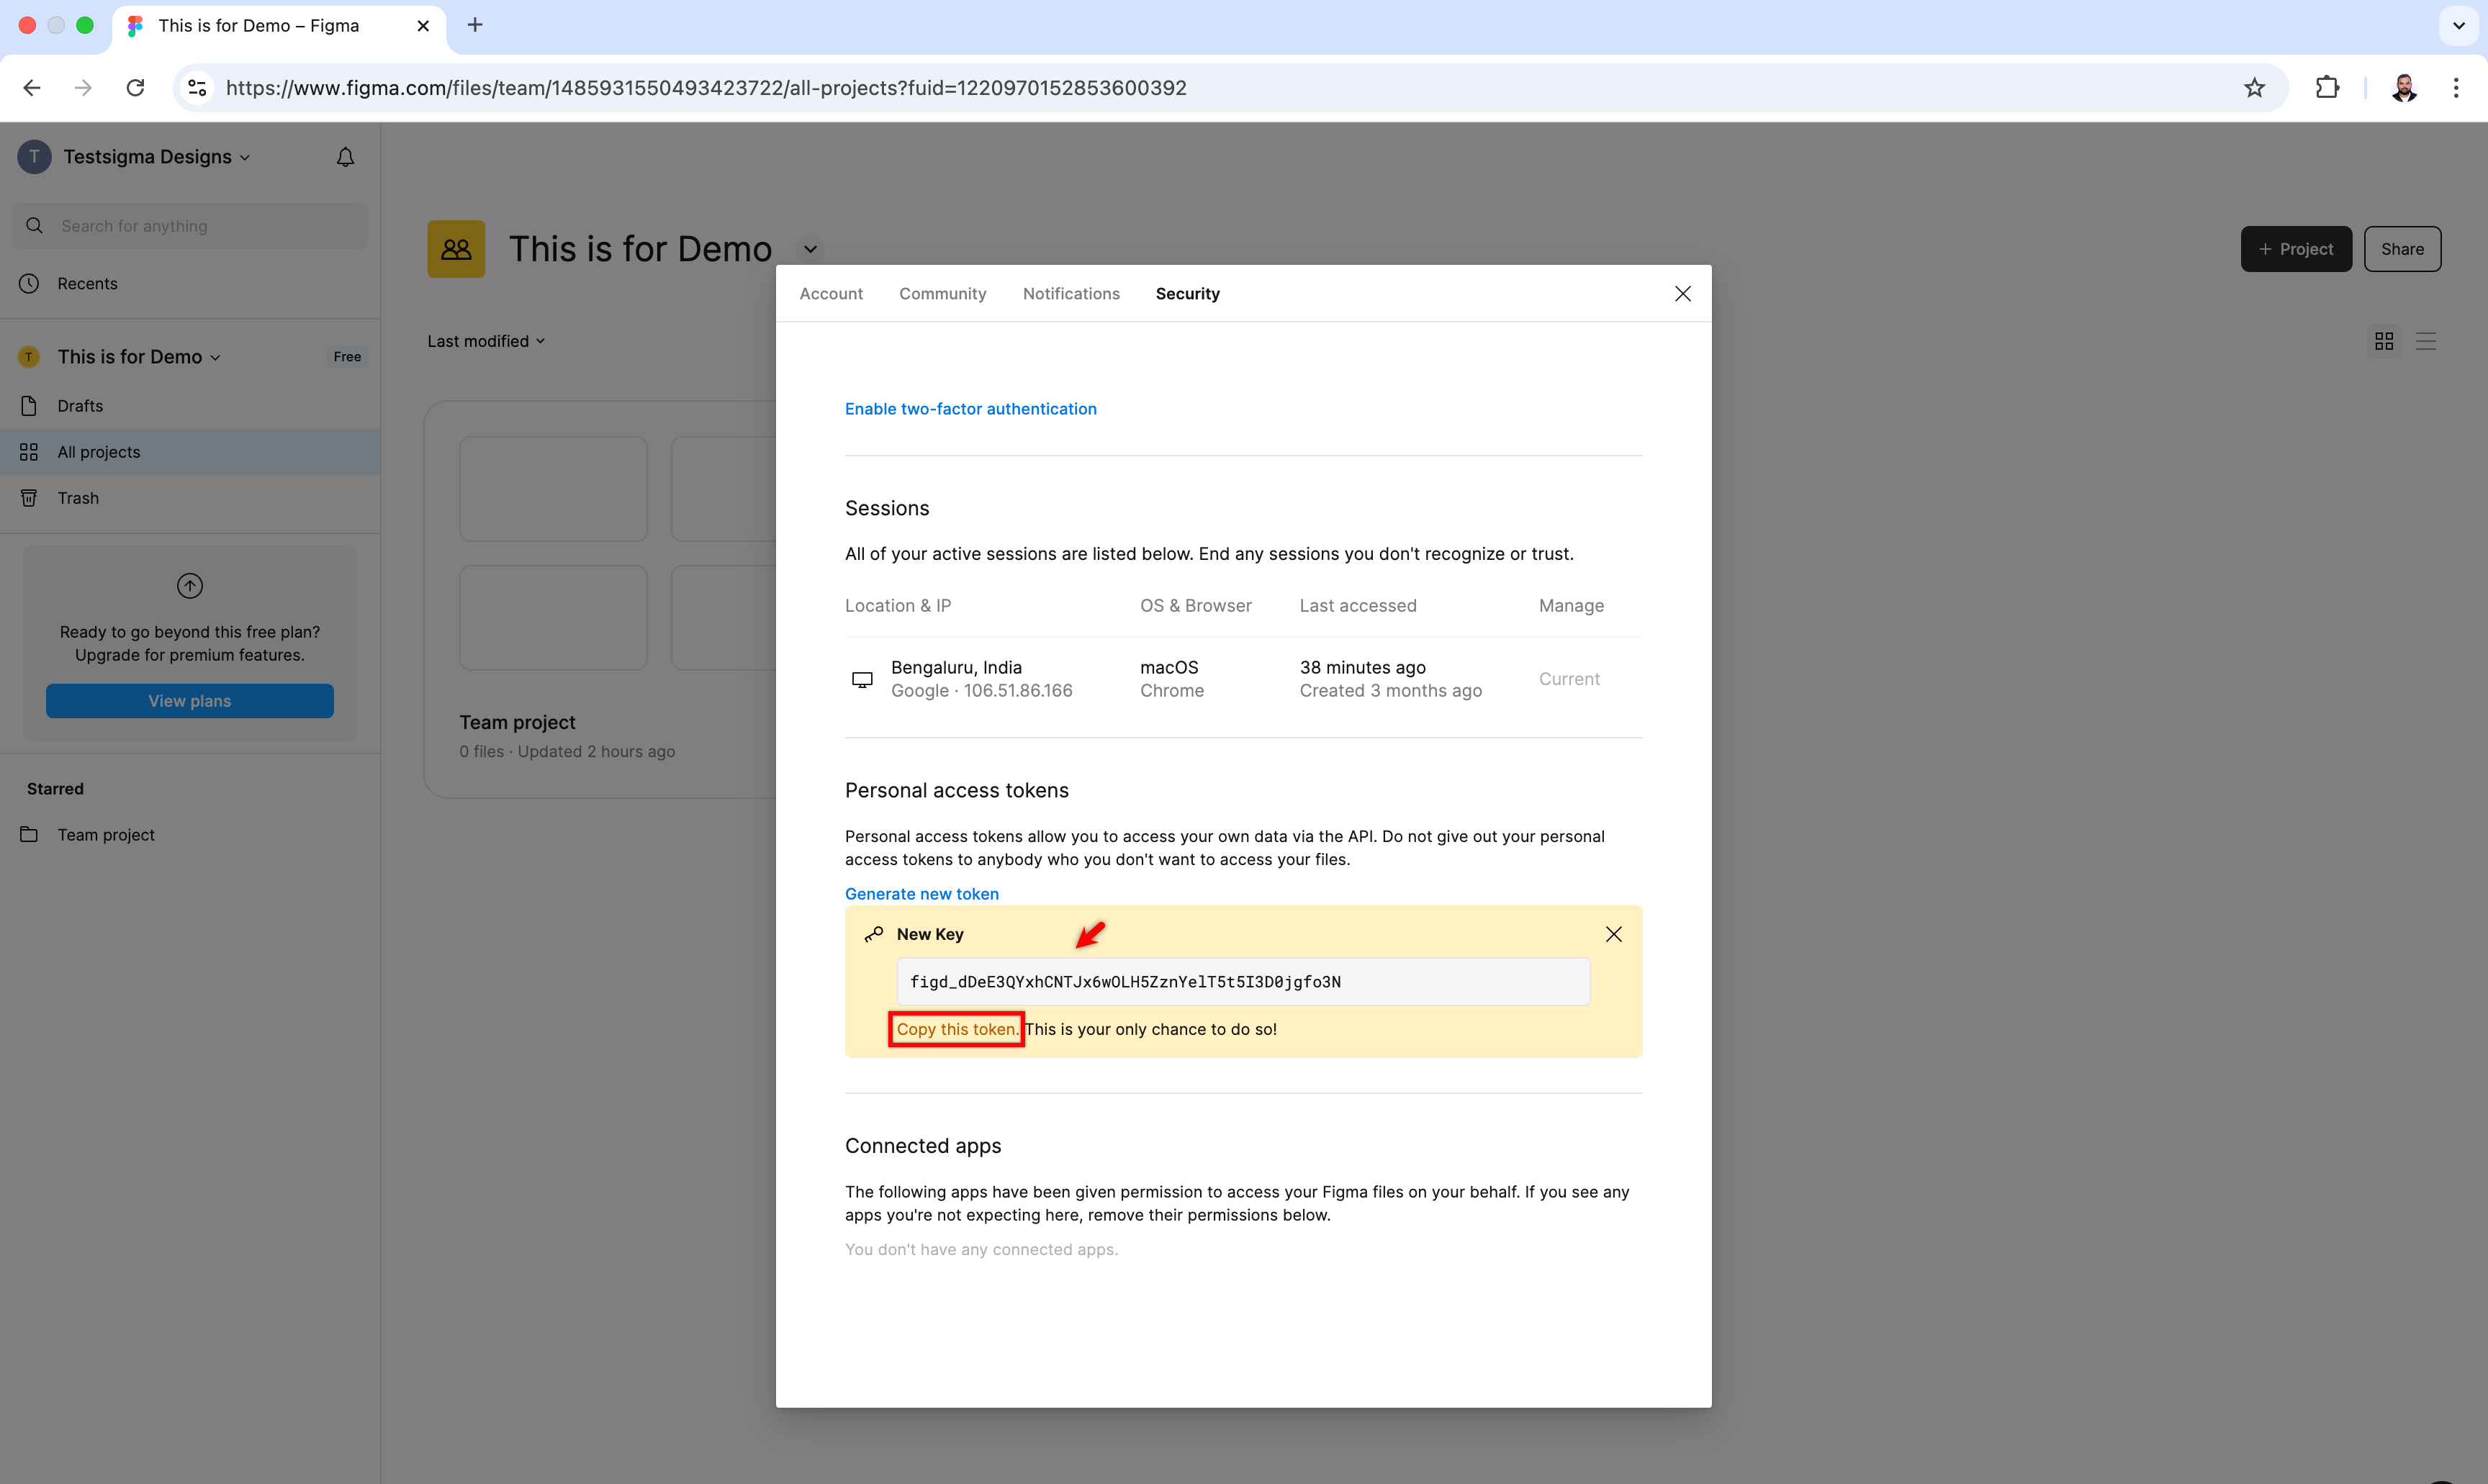Image resolution: width=2488 pixels, height=1484 pixels.
Task: Switch to the Notifications tab
Action: [x=1071, y=294]
